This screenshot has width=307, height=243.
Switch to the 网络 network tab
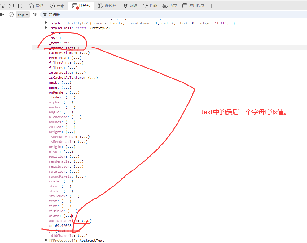pos(130,6)
